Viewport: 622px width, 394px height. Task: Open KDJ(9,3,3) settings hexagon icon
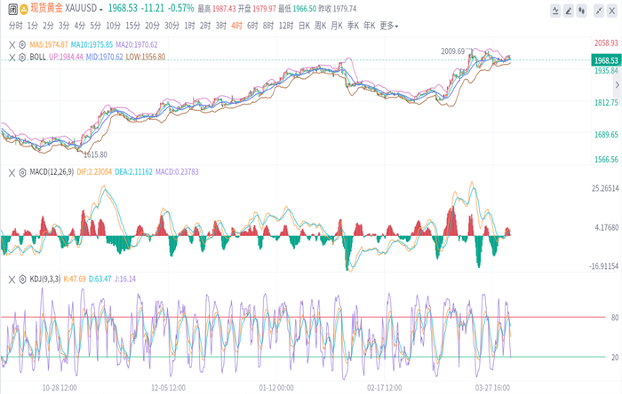click(x=22, y=280)
